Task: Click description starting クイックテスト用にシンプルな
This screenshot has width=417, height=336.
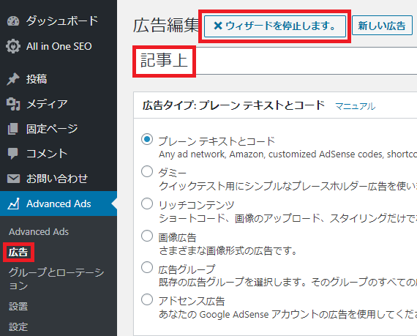Action: (x=288, y=186)
